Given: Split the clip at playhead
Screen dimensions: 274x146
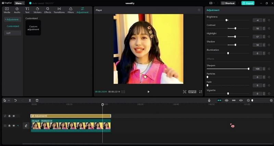Looking at the screenshot, I should point(30,100).
